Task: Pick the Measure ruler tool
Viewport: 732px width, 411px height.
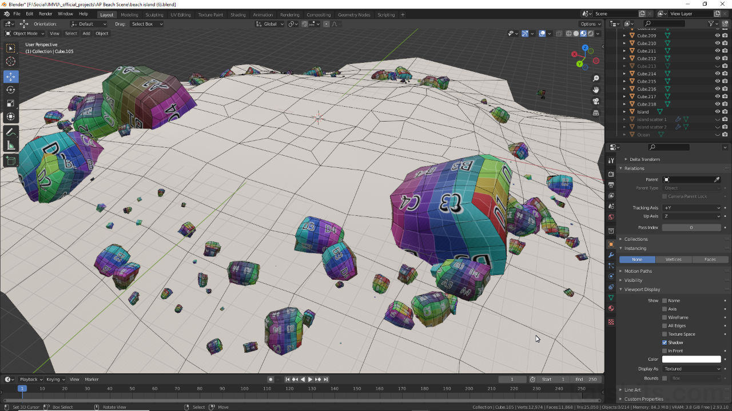Action: (x=11, y=146)
